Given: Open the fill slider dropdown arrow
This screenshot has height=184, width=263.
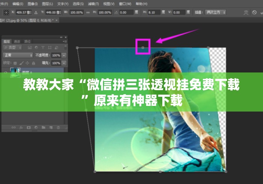Looking at the screenshot, I should 64,63.
